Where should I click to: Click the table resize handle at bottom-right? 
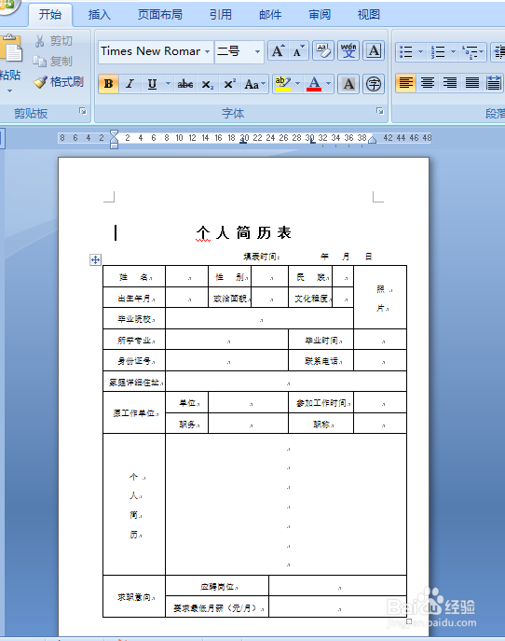(409, 621)
